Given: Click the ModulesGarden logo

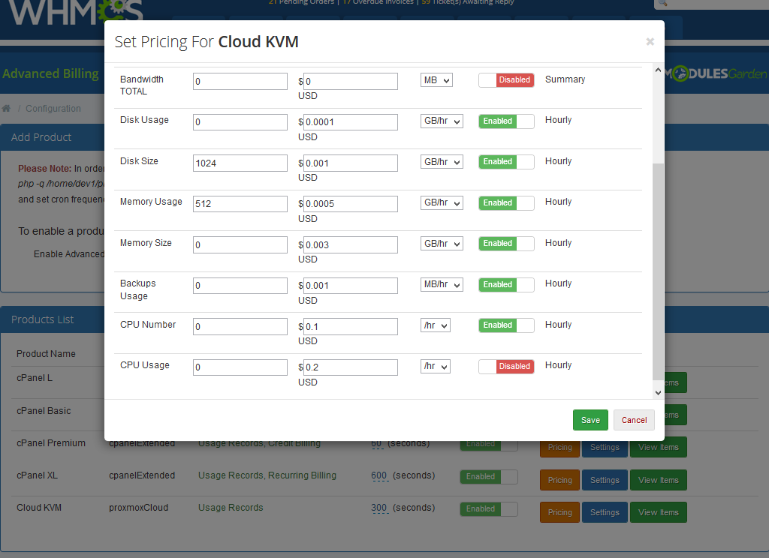Looking at the screenshot, I should (x=716, y=74).
